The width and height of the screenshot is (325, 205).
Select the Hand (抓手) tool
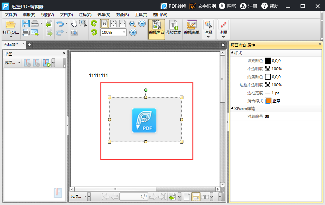(75, 23)
